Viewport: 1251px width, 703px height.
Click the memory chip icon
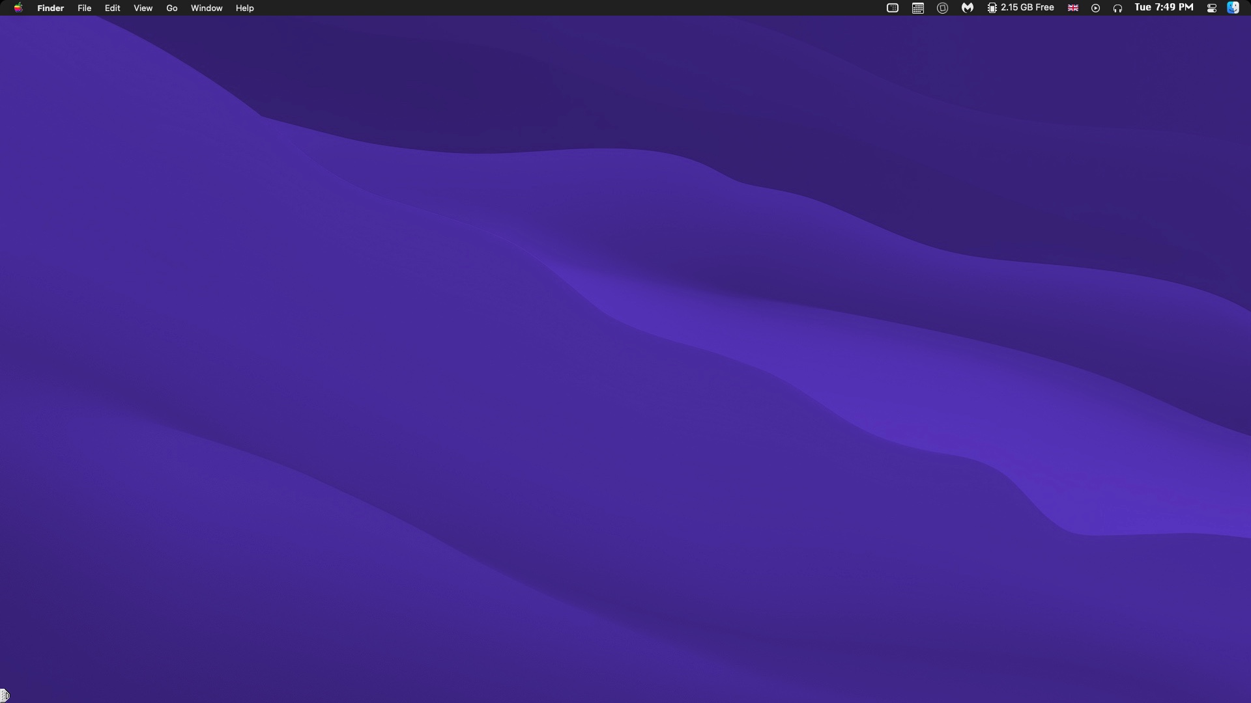[992, 8]
